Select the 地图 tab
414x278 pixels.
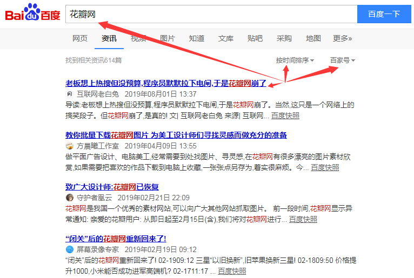[x=313, y=38]
